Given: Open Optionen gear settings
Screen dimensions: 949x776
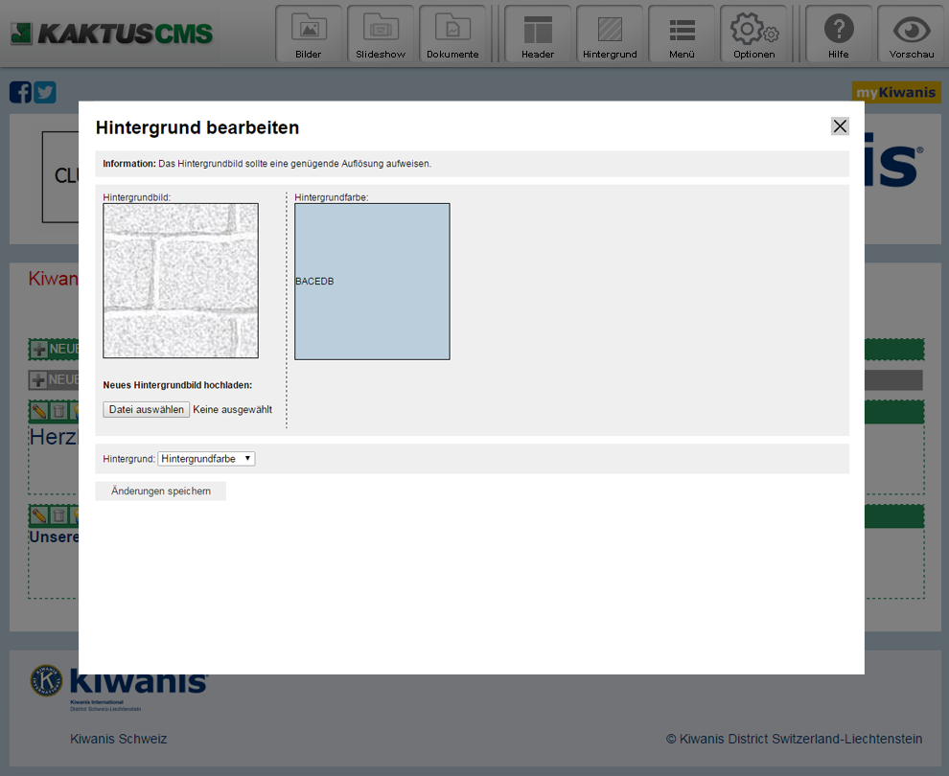Looking at the screenshot, I should pyautogui.click(x=754, y=34).
